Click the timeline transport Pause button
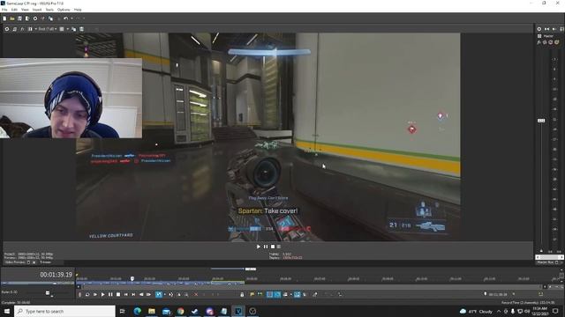Image resolution: width=565 pixels, height=317 pixels. pyautogui.click(x=110, y=294)
